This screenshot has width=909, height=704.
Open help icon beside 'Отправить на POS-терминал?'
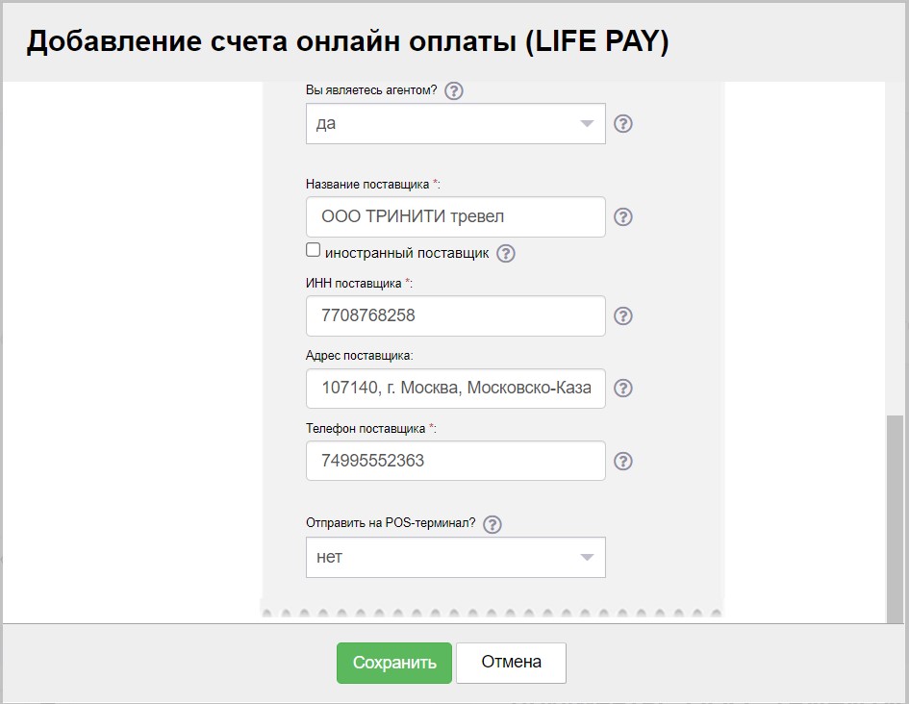click(x=492, y=524)
